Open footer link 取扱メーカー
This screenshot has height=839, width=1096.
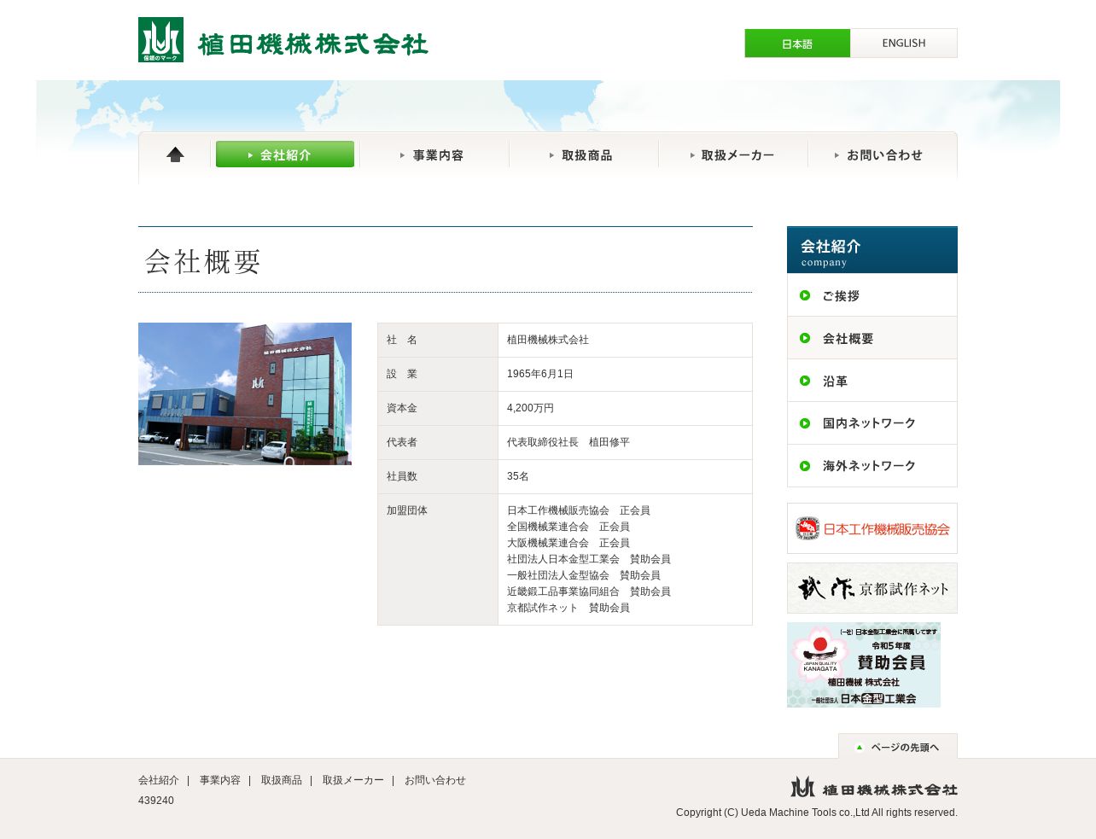[353, 780]
